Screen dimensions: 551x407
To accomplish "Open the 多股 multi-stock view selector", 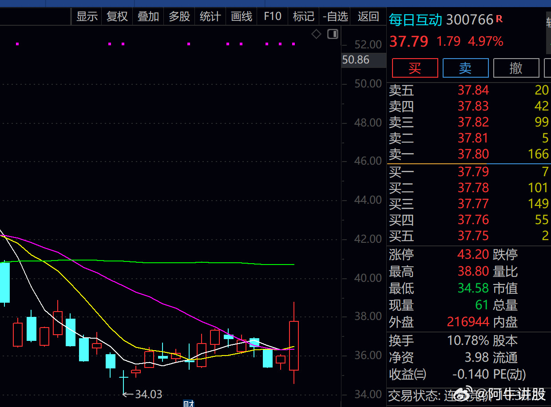I will pos(179,16).
